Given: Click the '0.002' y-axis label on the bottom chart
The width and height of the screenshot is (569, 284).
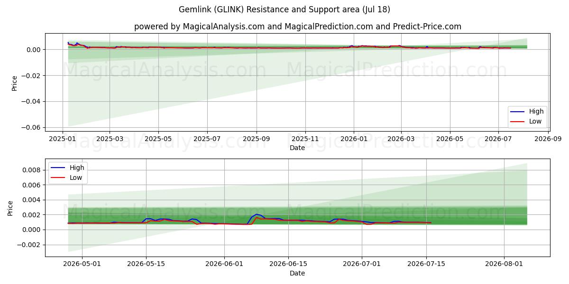Looking at the screenshot, I should [32, 215].
